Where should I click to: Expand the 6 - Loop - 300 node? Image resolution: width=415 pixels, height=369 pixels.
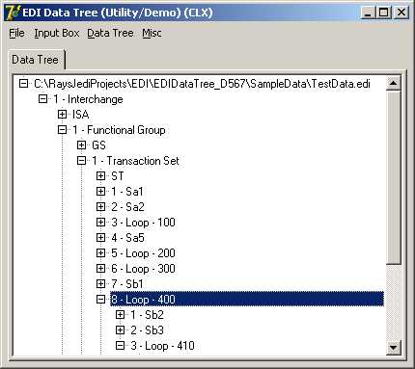point(100,269)
